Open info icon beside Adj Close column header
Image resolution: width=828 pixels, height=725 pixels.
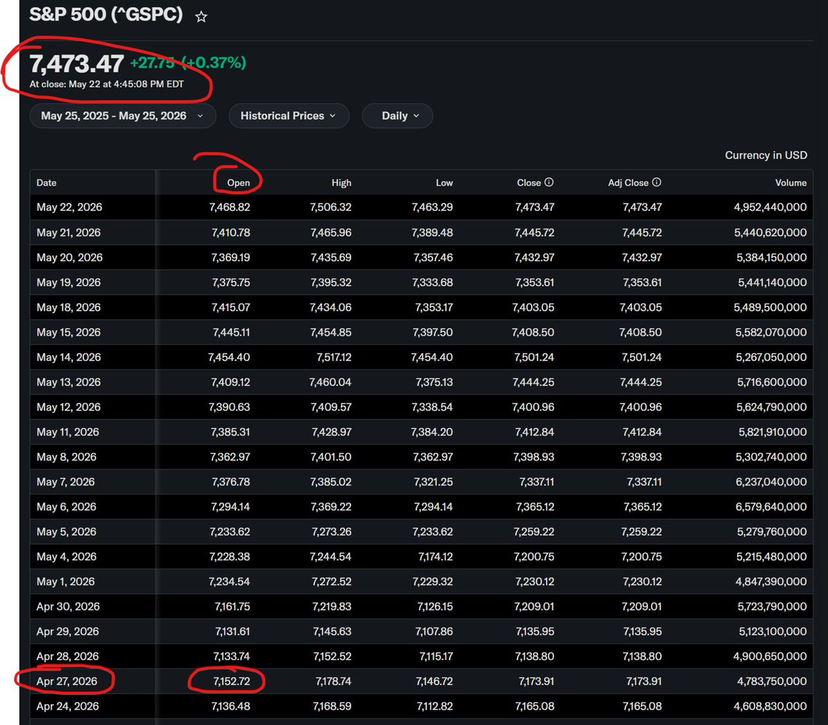click(x=657, y=183)
